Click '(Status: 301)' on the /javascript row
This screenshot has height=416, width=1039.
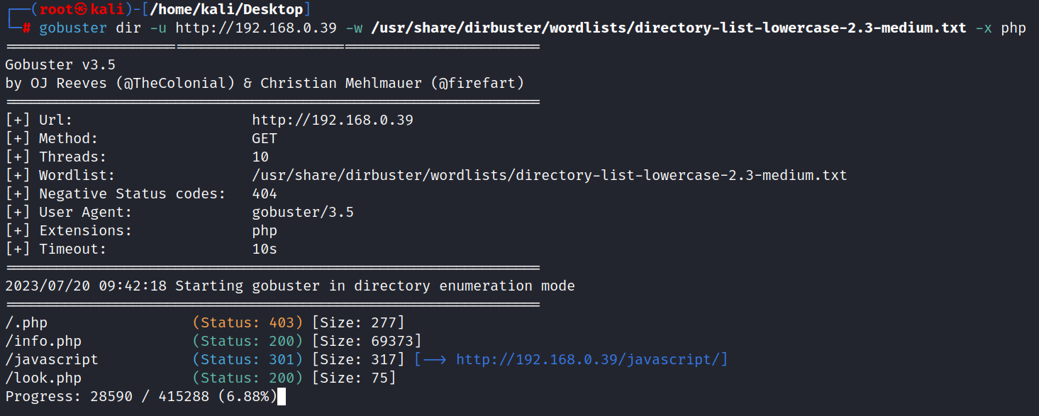click(248, 359)
